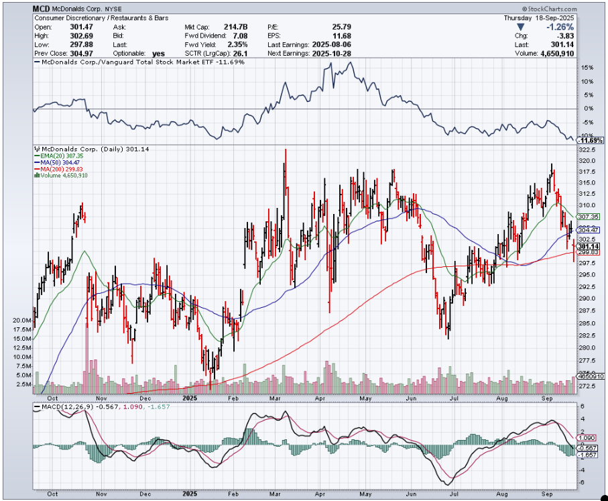Click the Prev Close value 304.97
The image size is (608, 501).
[81, 54]
